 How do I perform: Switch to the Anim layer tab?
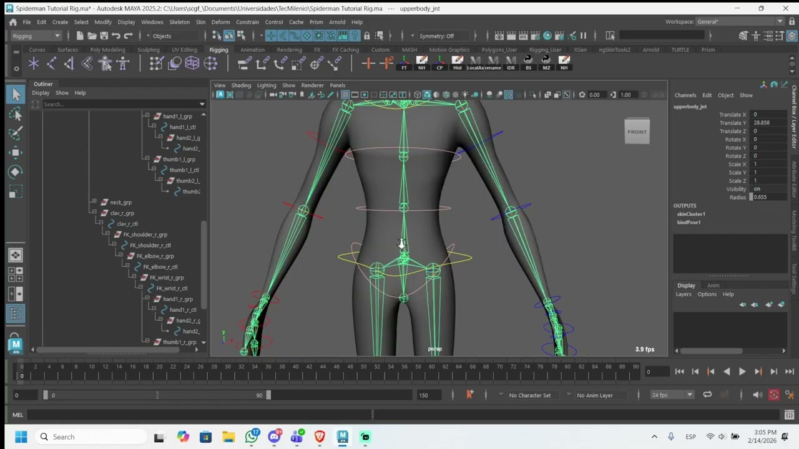click(x=713, y=286)
